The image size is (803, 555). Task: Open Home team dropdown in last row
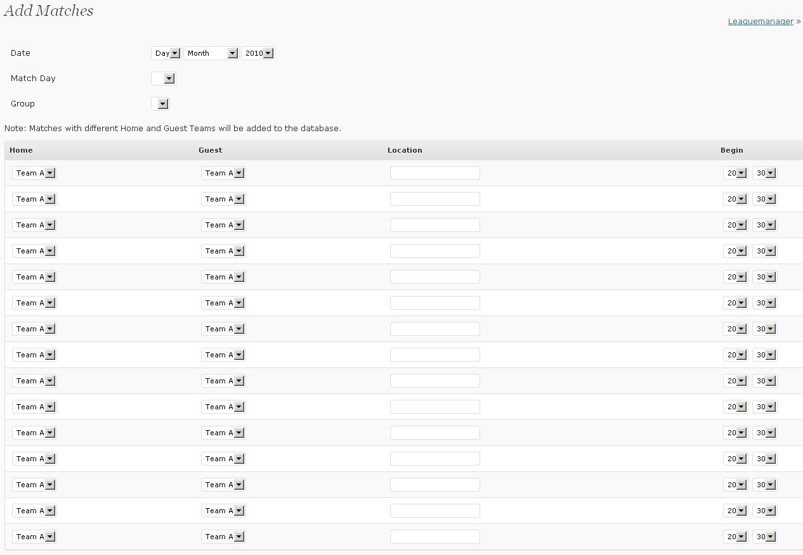point(35,537)
